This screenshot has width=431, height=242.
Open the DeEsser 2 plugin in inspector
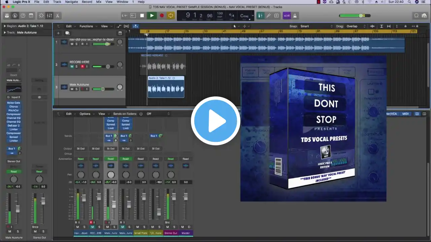tap(13, 125)
